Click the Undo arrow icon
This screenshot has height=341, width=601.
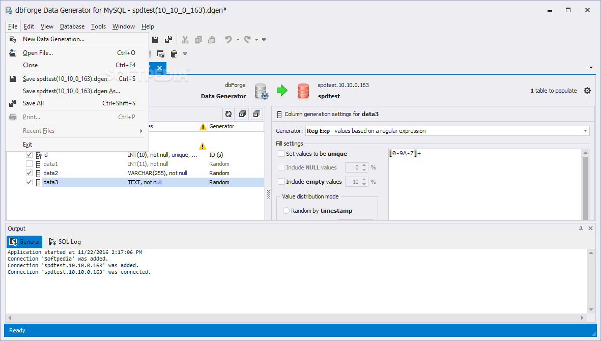[228, 40]
